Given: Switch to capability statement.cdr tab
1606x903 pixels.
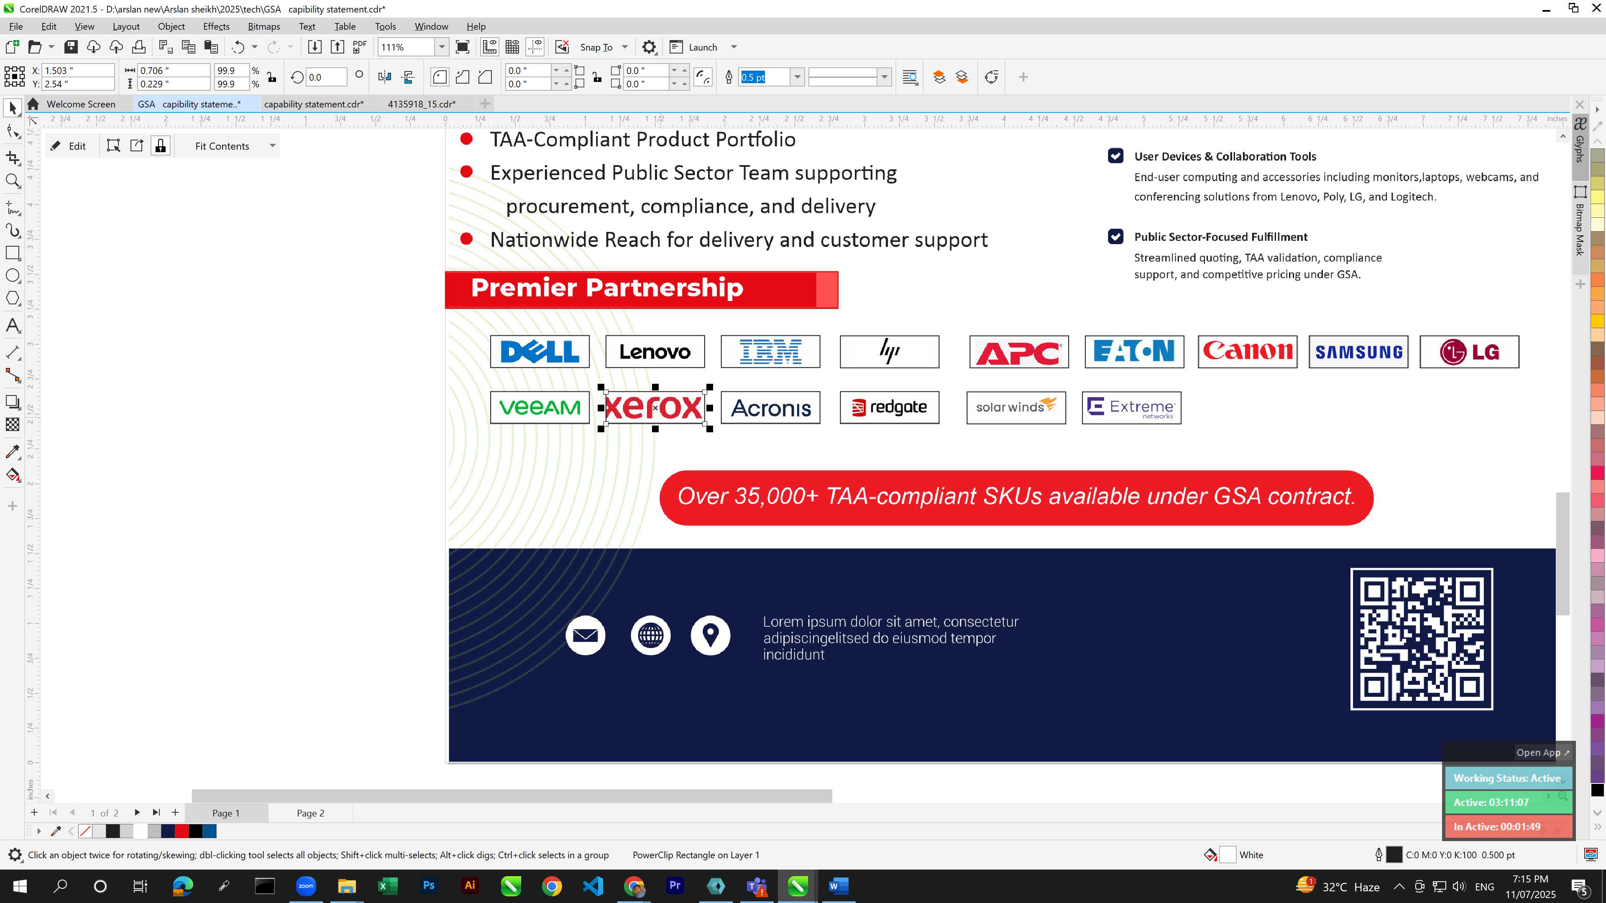Looking at the screenshot, I should [x=314, y=104].
